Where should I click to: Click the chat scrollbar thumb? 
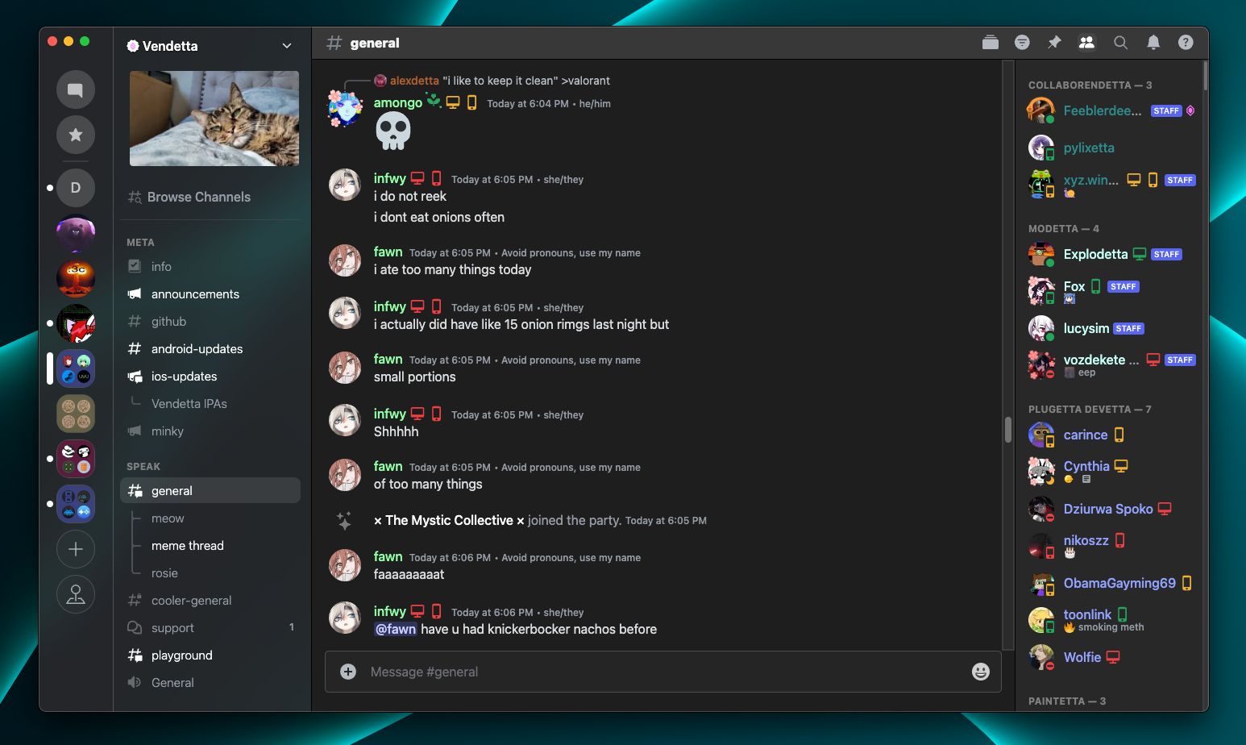point(1007,430)
